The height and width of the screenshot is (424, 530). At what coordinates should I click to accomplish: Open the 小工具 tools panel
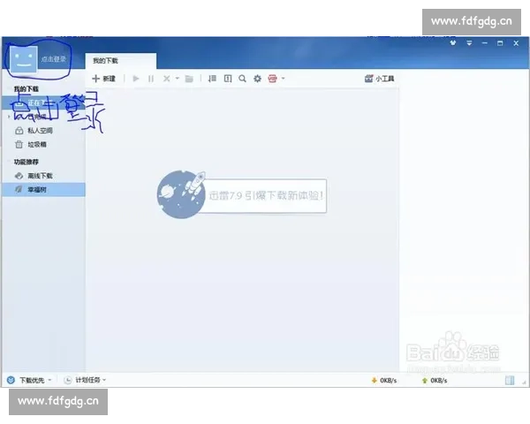379,79
